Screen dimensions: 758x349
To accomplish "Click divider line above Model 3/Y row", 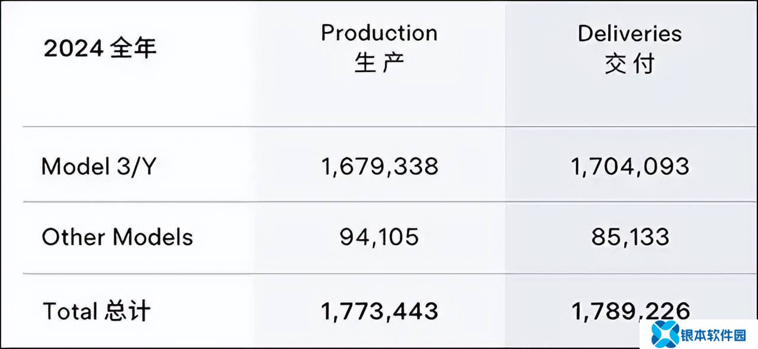I will click(379, 127).
